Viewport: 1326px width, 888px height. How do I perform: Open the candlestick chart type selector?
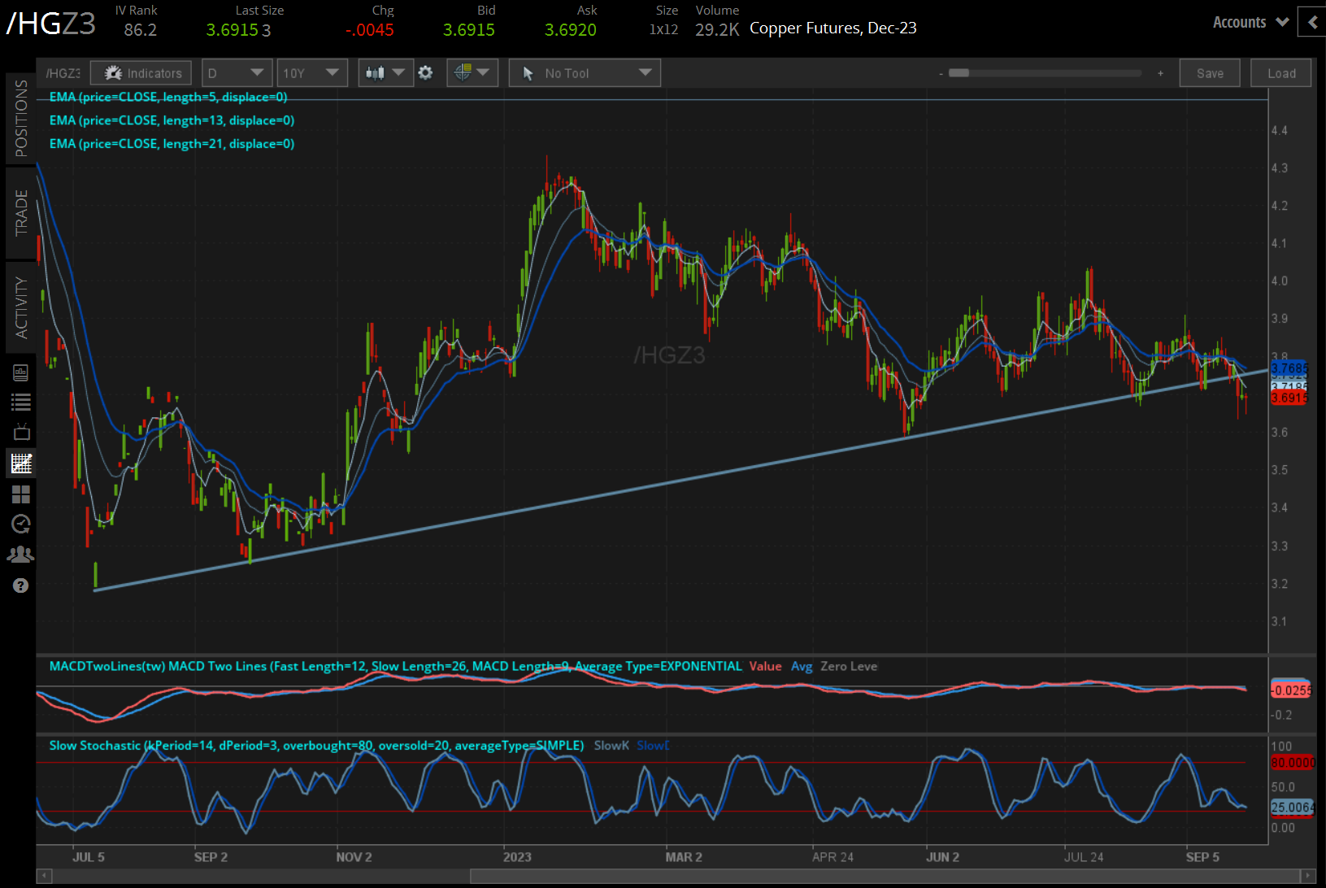pos(385,73)
